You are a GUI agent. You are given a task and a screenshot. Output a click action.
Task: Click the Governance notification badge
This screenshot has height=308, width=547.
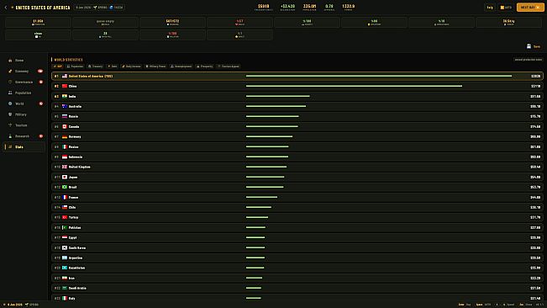(41, 82)
